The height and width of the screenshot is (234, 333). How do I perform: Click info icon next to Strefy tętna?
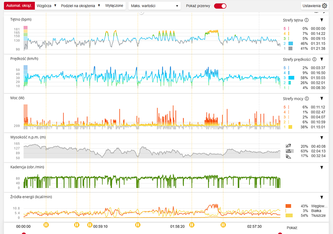point(306,20)
